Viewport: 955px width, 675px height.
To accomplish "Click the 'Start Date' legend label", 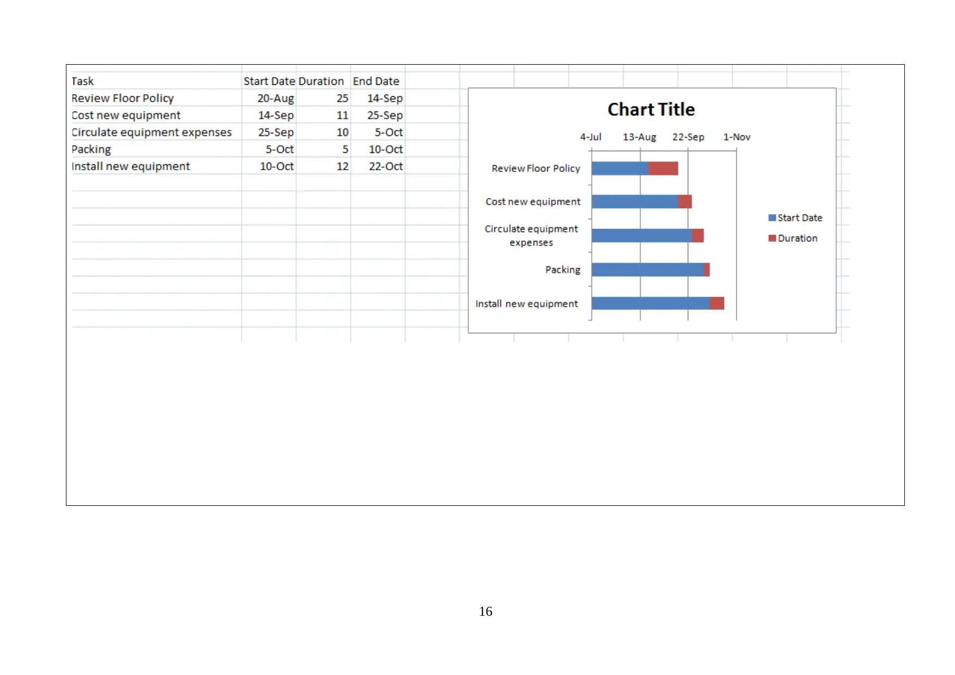I will point(800,218).
